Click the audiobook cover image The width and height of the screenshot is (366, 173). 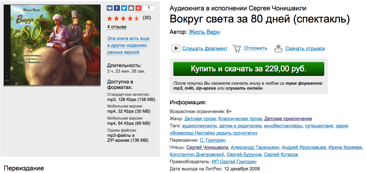click(52, 45)
